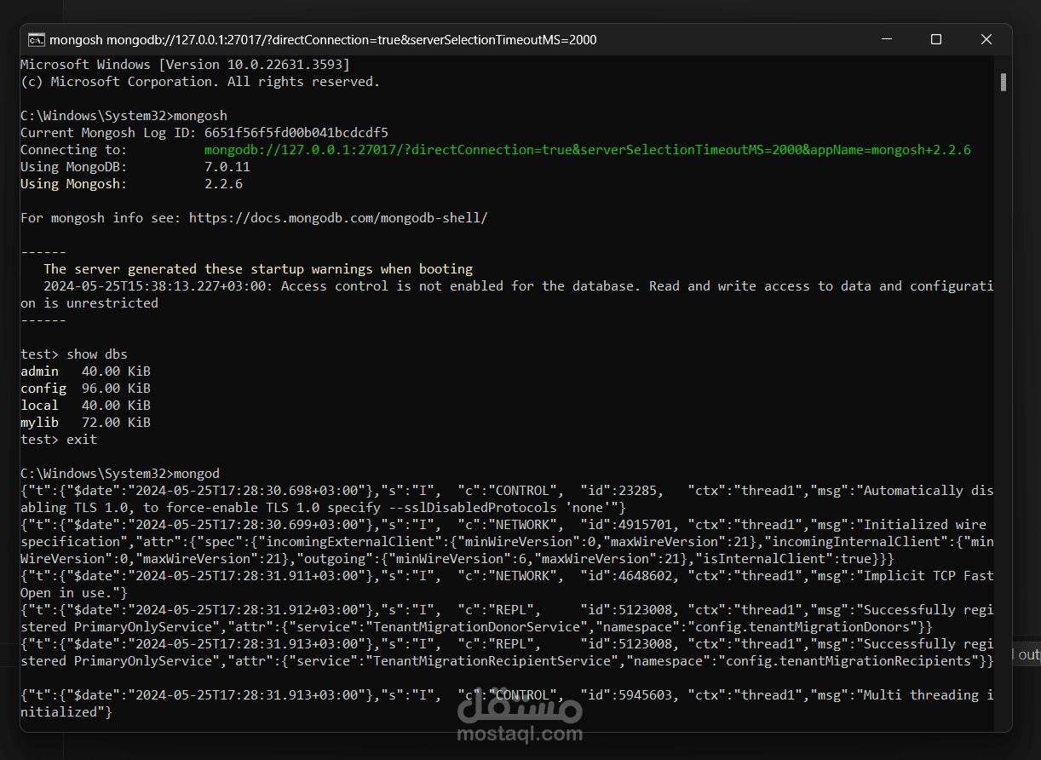Select the 'exit' command text
This screenshot has width=1041, height=760.
tap(81, 439)
